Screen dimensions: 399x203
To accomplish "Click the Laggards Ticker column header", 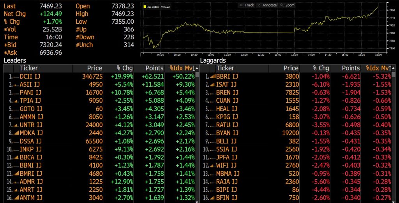I will pos(242,68).
